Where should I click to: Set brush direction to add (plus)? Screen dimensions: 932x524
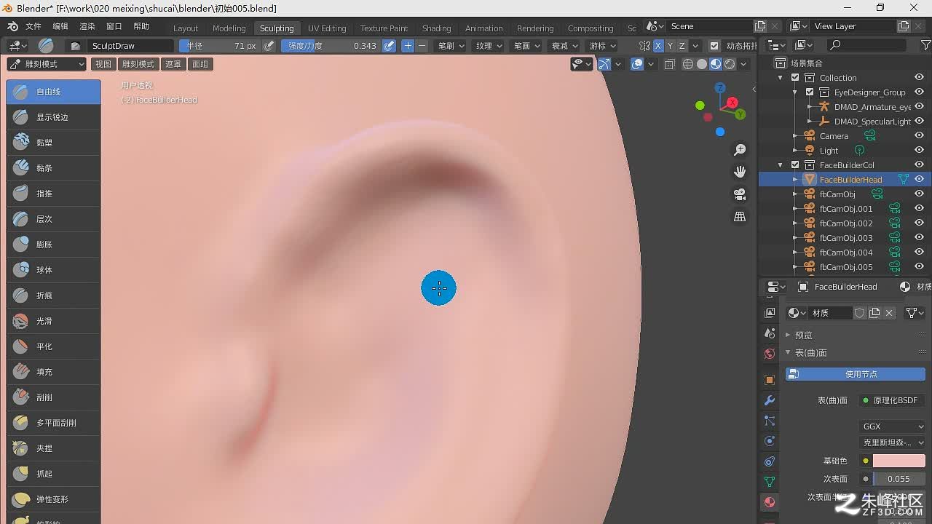408,46
